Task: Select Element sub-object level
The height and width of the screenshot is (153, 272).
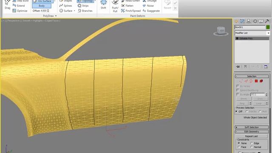Action: (x=261, y=81)
